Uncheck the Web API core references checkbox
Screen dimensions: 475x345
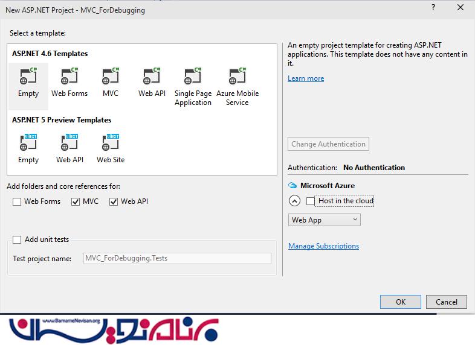(114, 202)
